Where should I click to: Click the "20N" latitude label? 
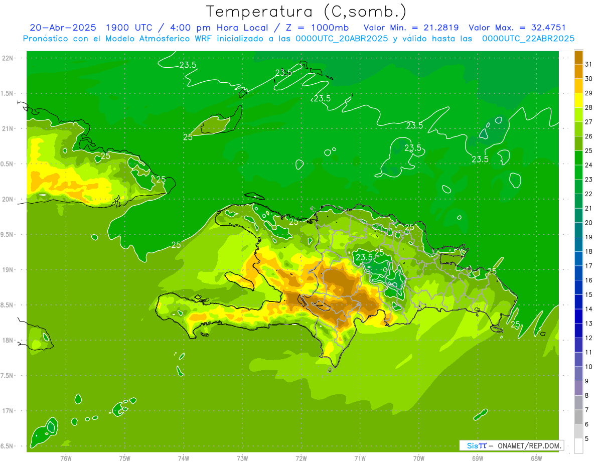click(8, 200)
